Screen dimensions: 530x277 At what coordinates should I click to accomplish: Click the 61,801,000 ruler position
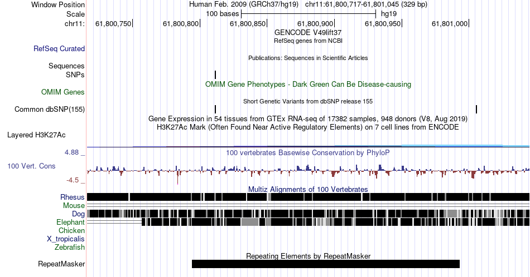(x=450, y=23)
